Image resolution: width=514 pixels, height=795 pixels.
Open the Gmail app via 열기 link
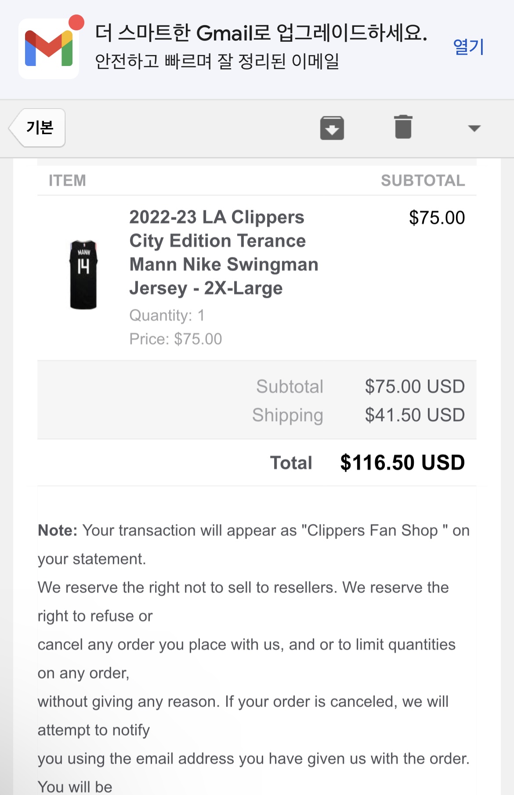pos(468,47)
